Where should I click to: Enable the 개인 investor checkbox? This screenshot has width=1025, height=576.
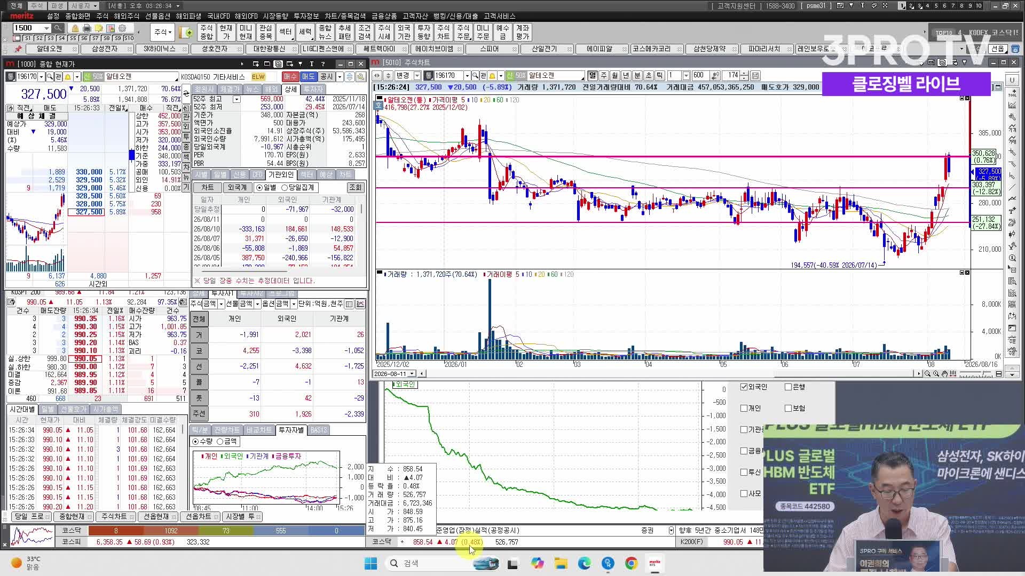(x=744, y=408)
